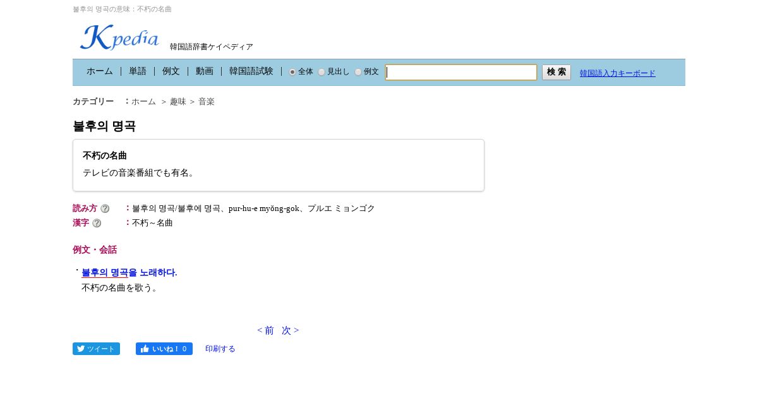Click the text テレビの音楽番組でも有名。

(x=140, y=172)
